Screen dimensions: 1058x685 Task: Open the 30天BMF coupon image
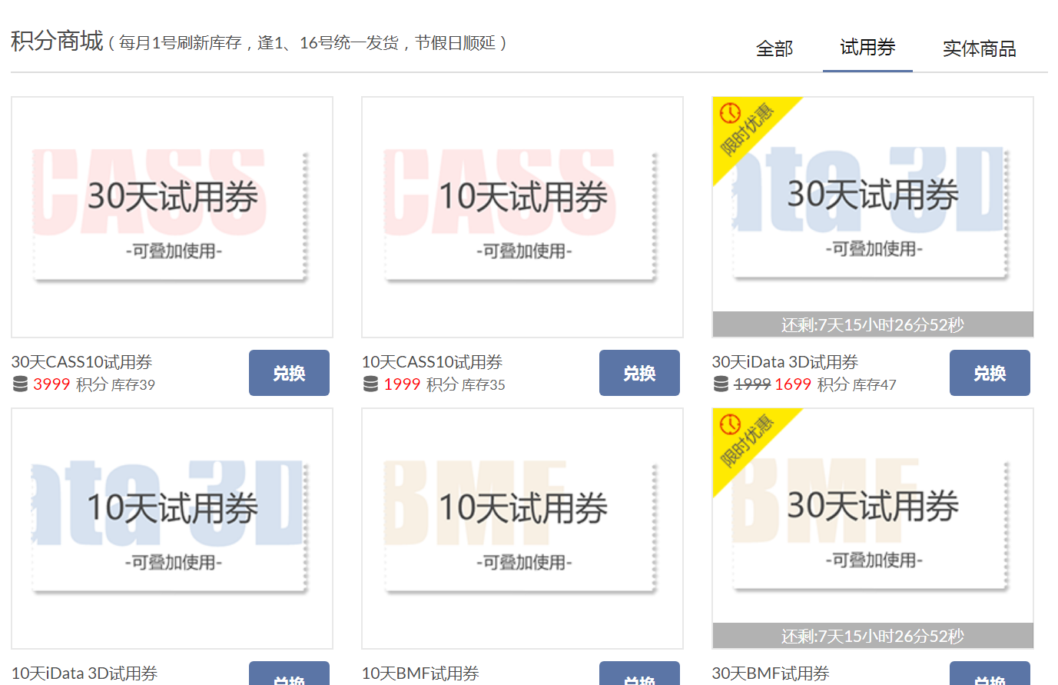(x=873, y=528)
